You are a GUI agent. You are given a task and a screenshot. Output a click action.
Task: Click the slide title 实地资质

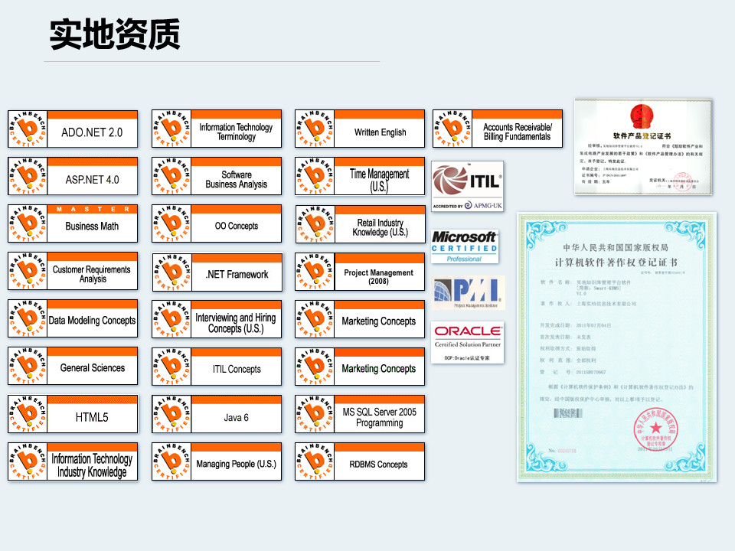[x=115, y=34]
